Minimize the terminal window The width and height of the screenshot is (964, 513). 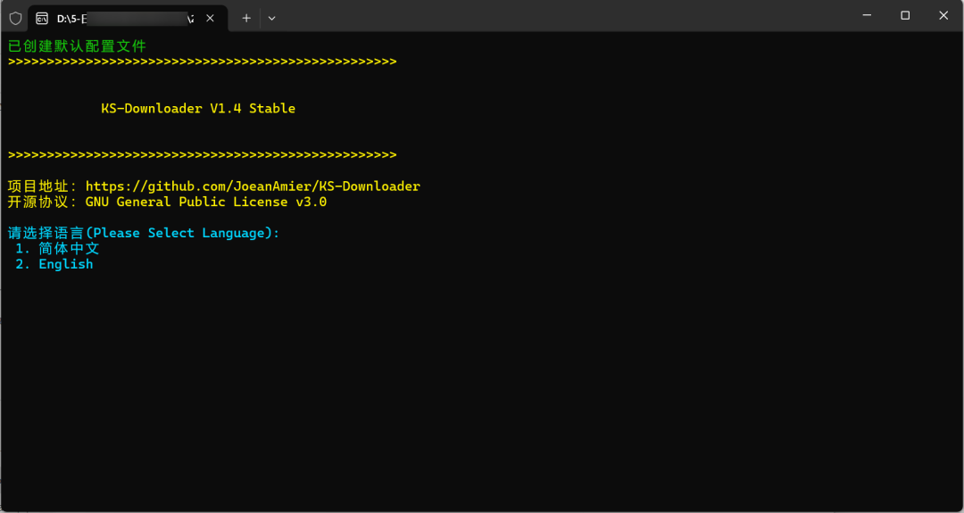pos(866,15)
